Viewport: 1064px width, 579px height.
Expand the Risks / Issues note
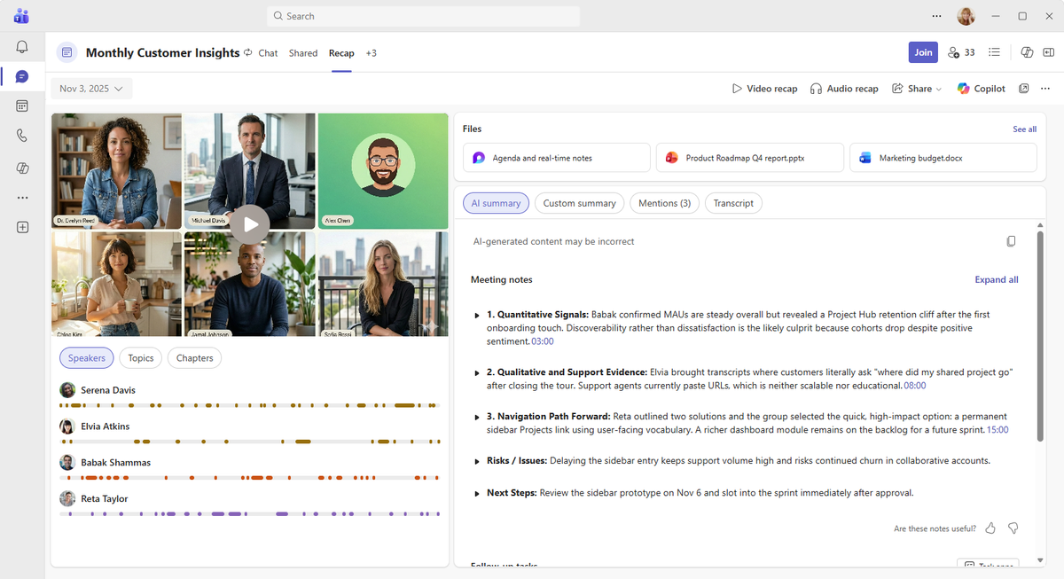477,461
